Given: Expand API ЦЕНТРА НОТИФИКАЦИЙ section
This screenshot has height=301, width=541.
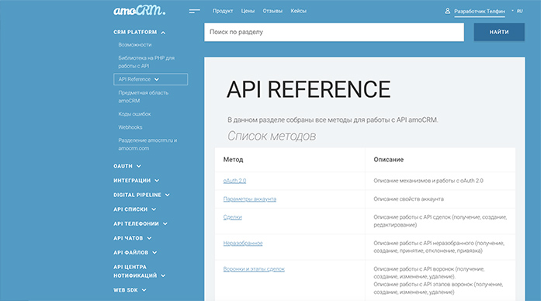Looking at the screenshot, I should pyautogui.click(x=140, y=272).
